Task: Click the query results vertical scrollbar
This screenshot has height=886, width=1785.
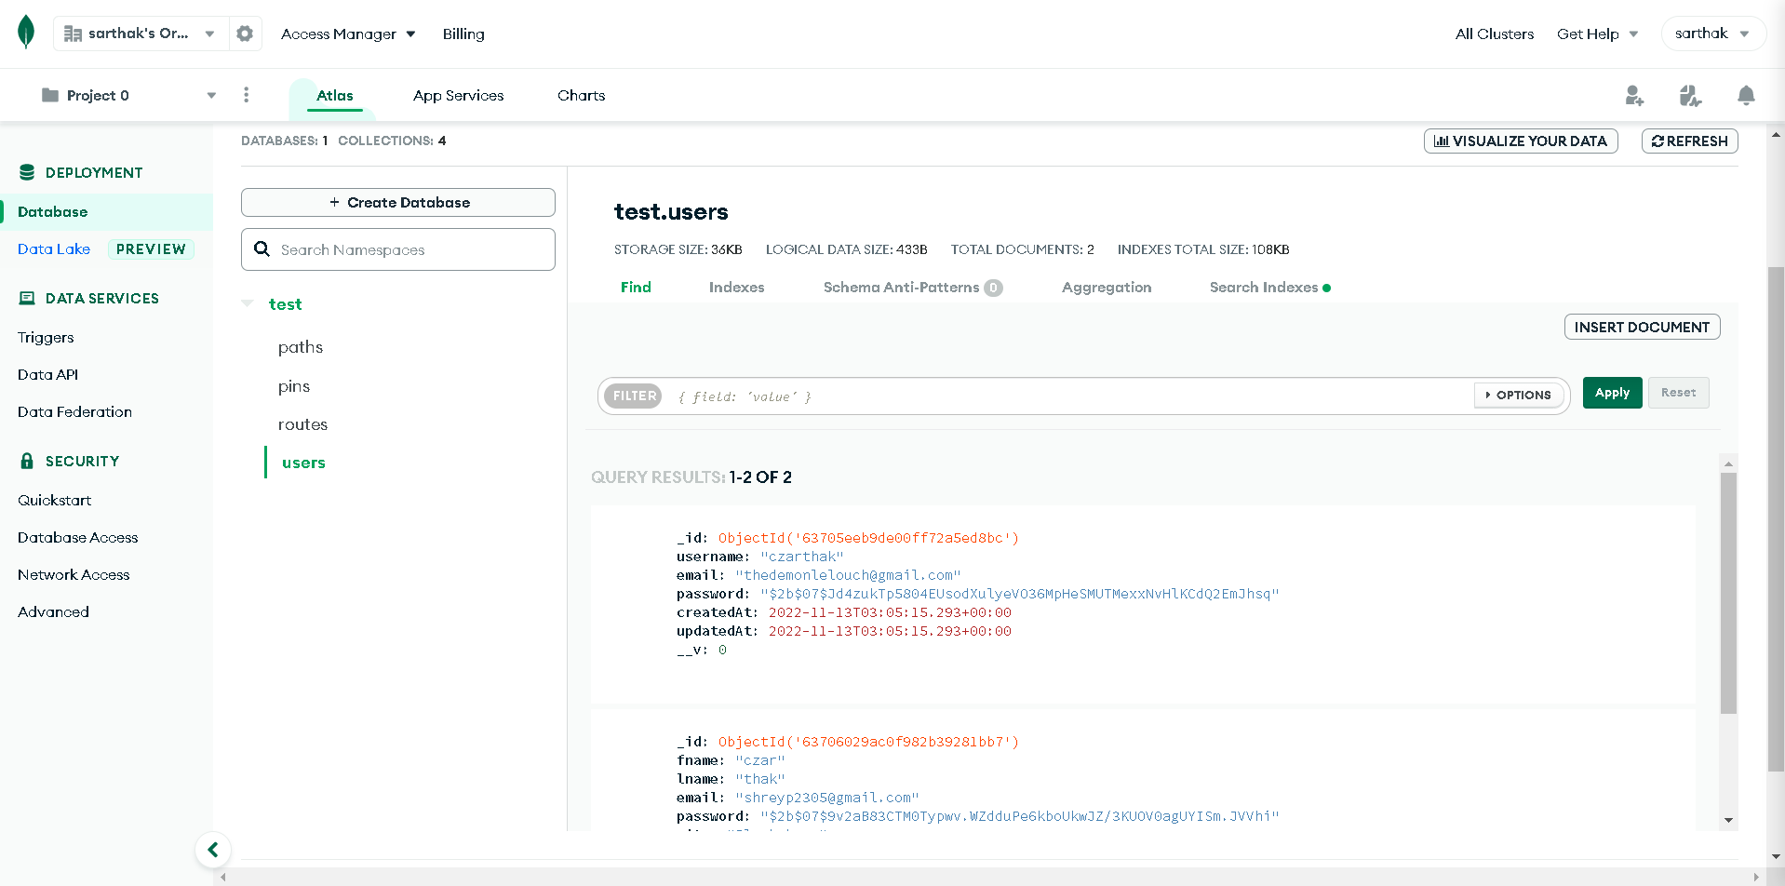Action: click(1728, 593)
